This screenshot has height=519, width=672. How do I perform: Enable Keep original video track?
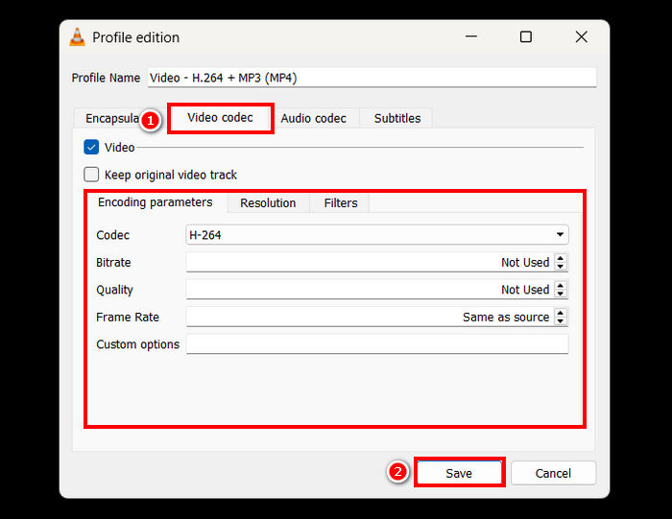92,175
